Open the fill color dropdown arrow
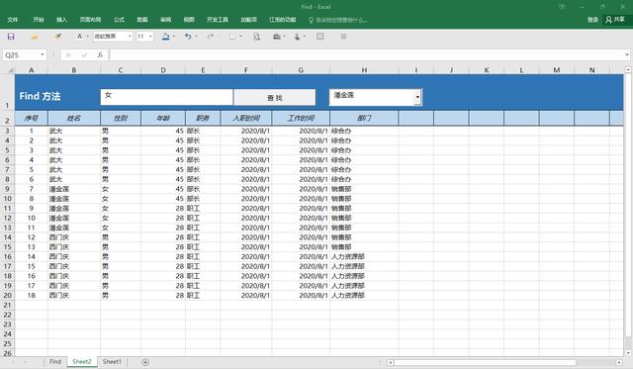Viewport: 633px width, 369px height. [174, 37]
